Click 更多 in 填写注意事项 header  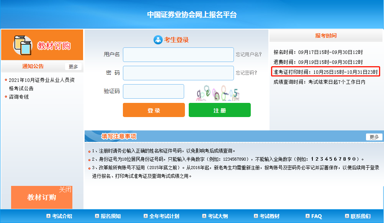pyautogui.click(x=374, y=137)
